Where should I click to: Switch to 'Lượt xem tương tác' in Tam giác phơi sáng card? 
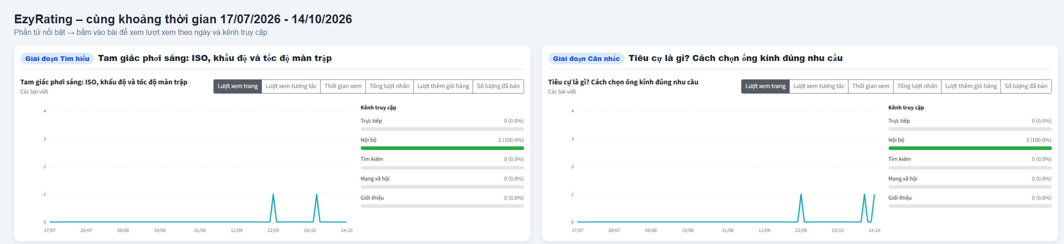pyautogui.click(x=291, y=86)
